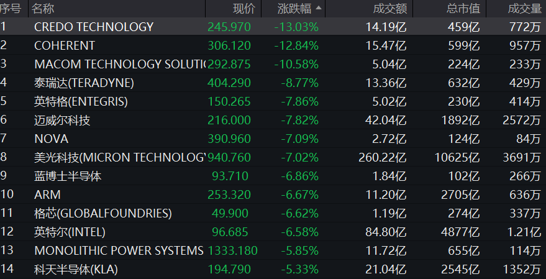
Task: Select the 英特尔(INTEL) row
Action: [x=273, y=232]
